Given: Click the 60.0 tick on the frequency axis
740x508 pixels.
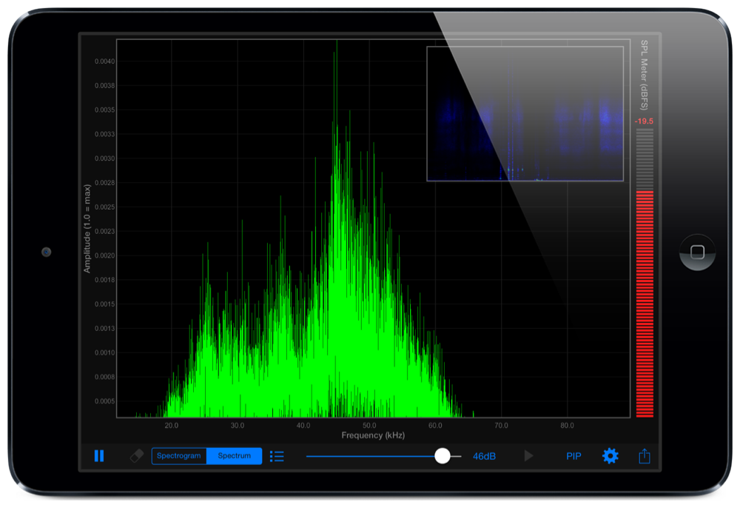Looking at the screenshot, I should (x=435, y=426).
